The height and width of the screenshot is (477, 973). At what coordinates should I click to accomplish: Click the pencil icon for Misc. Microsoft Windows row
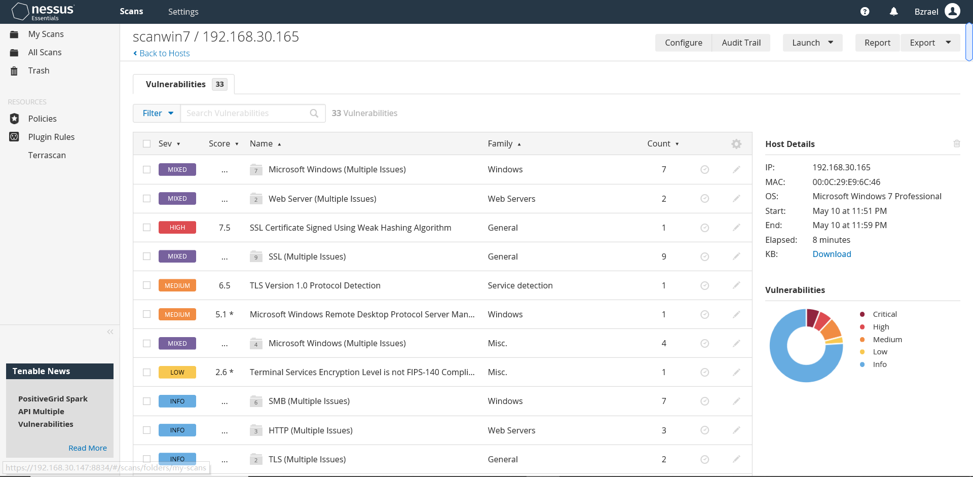click(736, 343)
